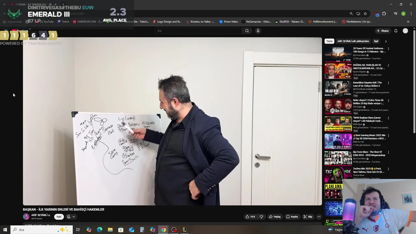
Task: Open Chrome extensions puzzle icon
Action: tap(384, 14)
